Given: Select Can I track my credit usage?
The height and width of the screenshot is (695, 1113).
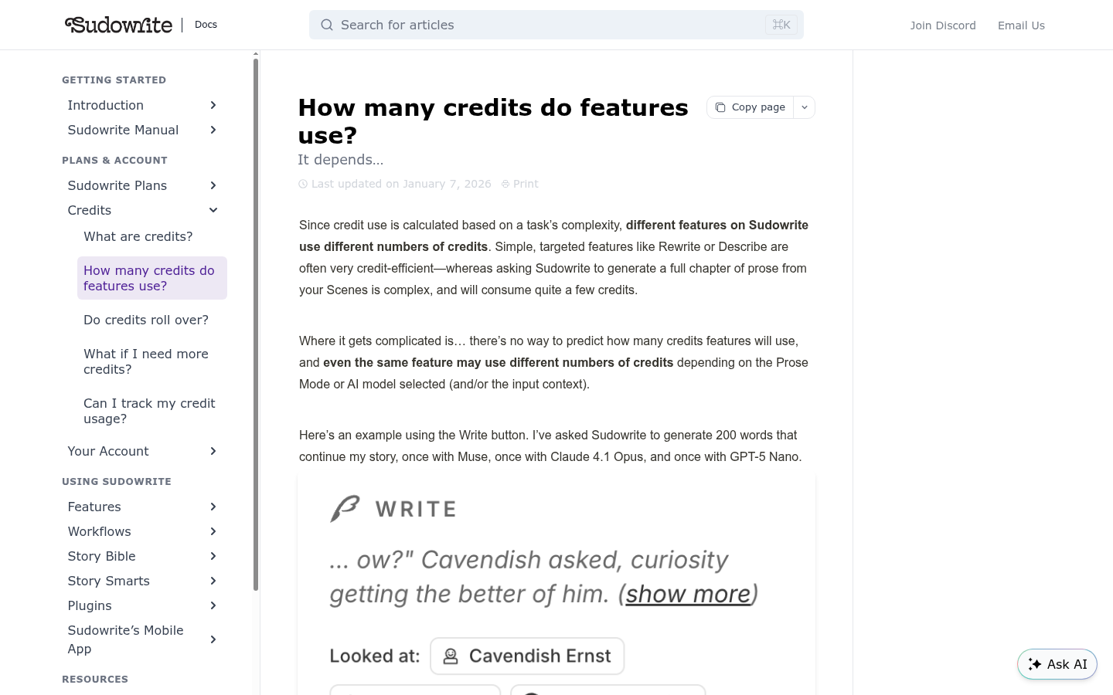Looking at the screenshot, I should pos(149,411).
